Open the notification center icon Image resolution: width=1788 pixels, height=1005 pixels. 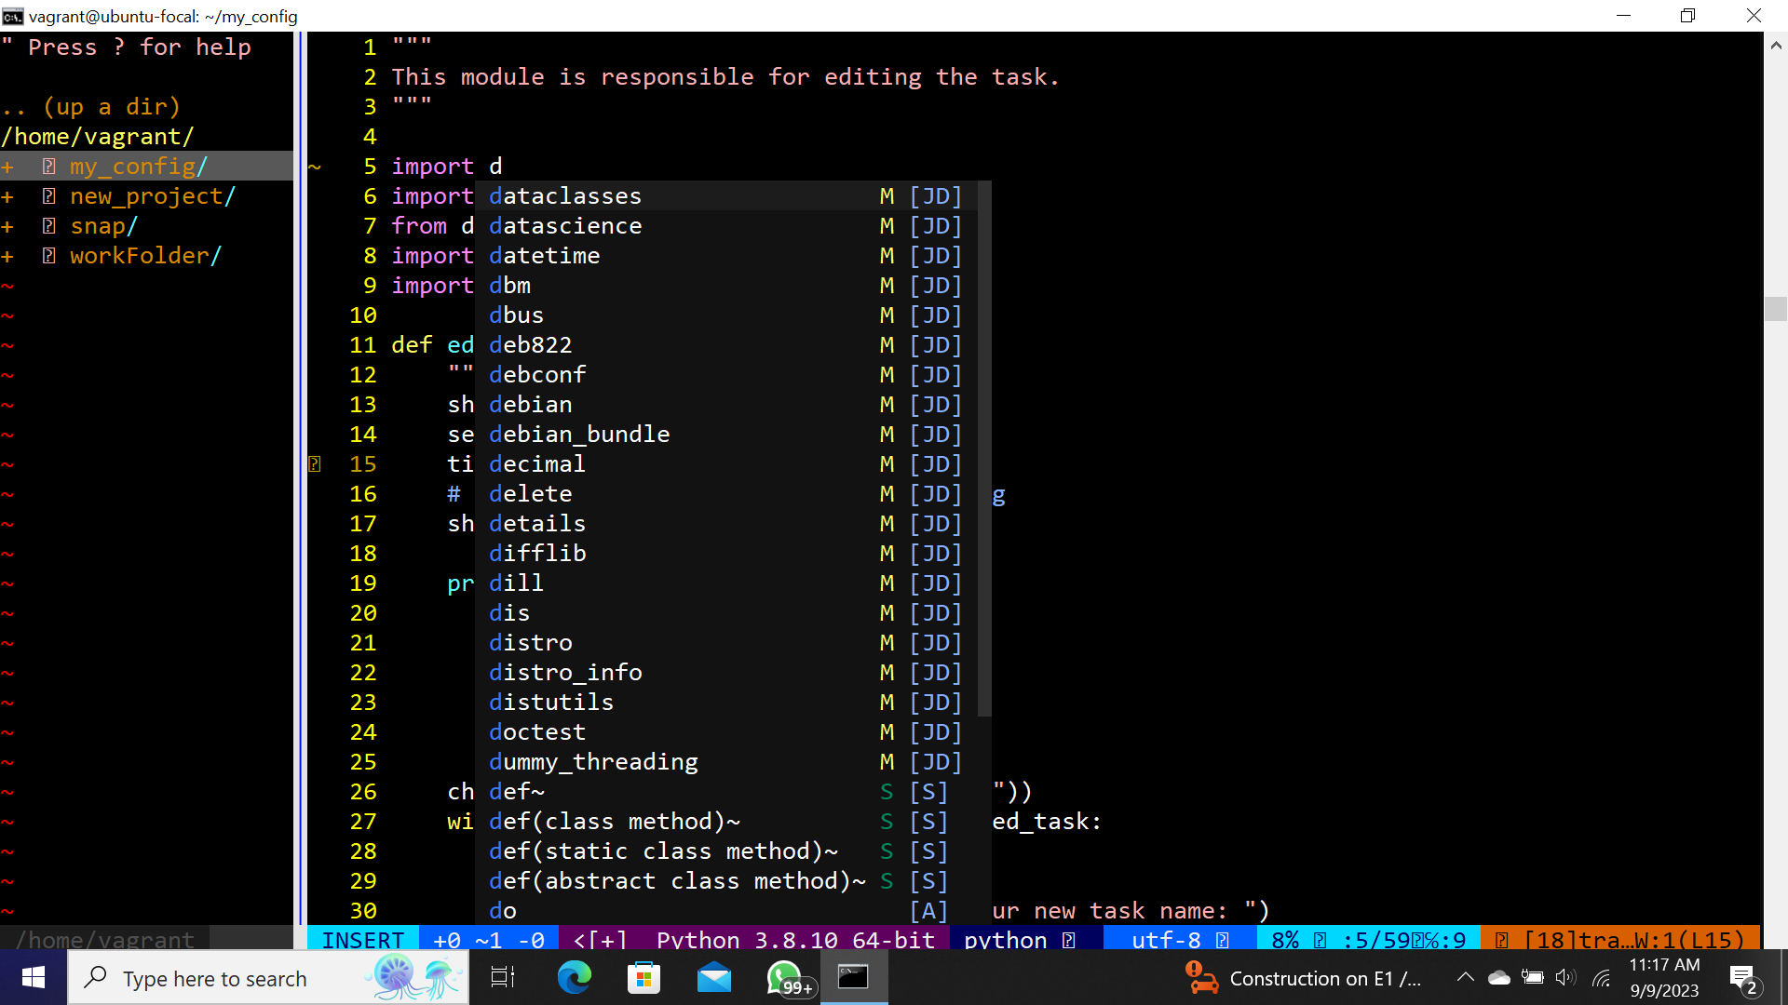1741,978
